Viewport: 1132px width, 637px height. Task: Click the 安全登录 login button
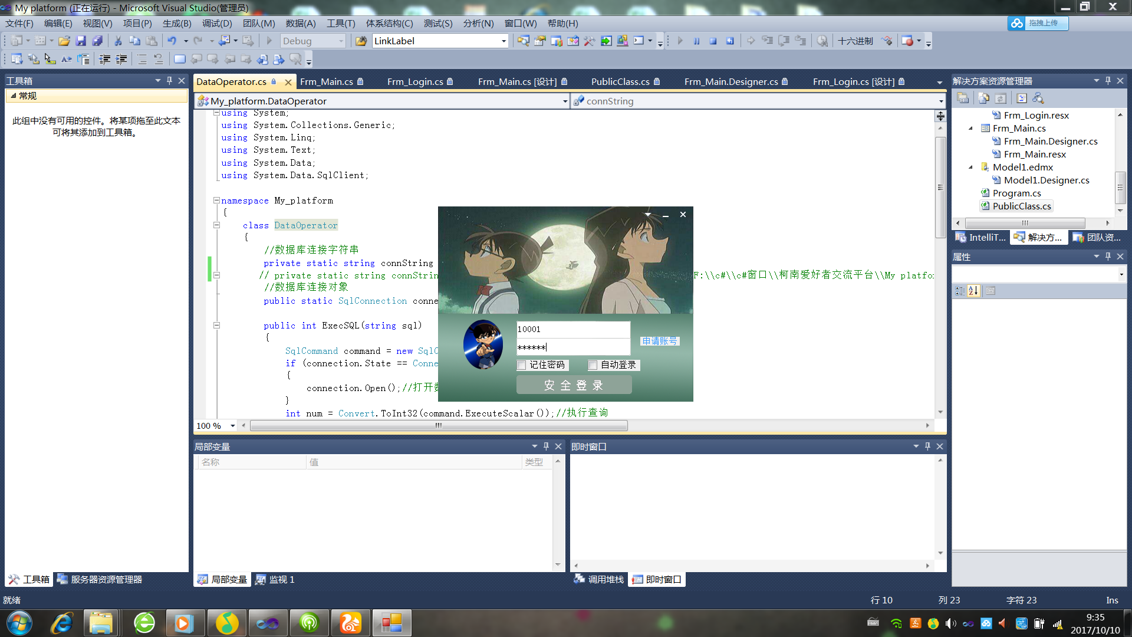click(x=574, y=385)
